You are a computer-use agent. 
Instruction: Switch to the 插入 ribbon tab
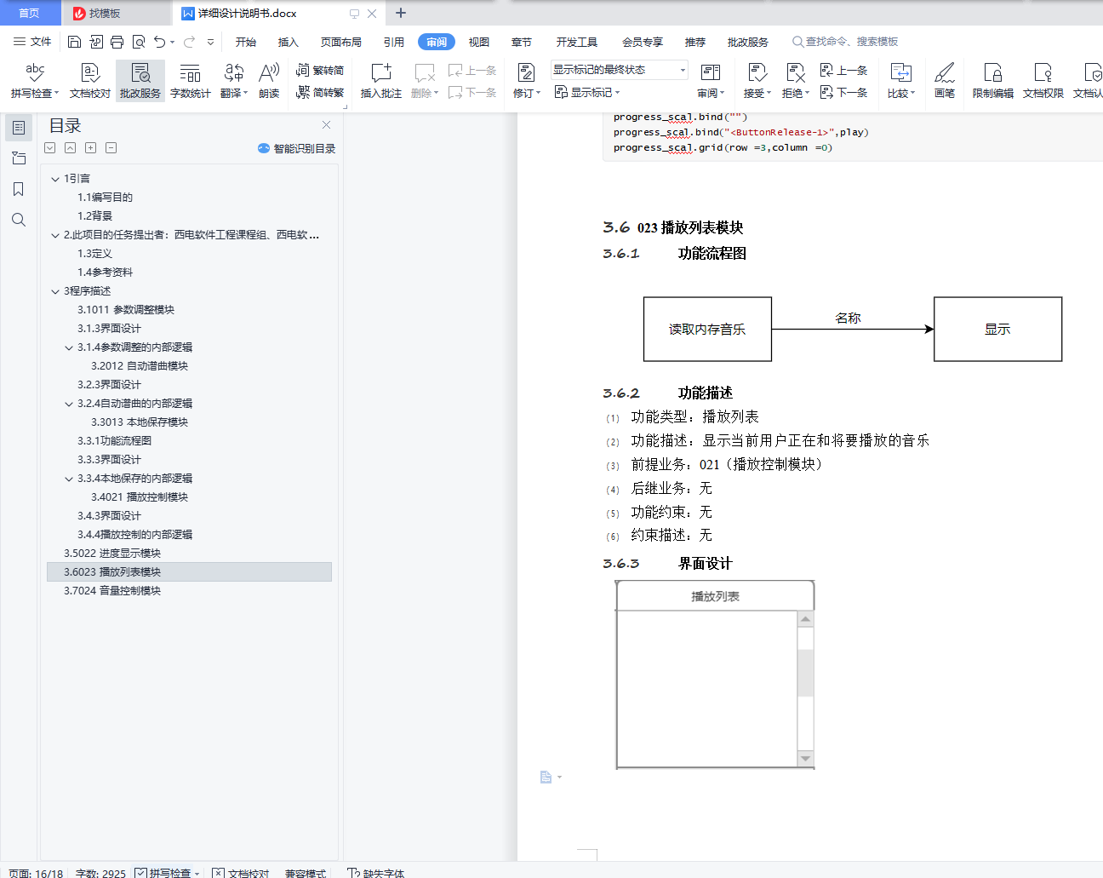[x=289, y=42]
